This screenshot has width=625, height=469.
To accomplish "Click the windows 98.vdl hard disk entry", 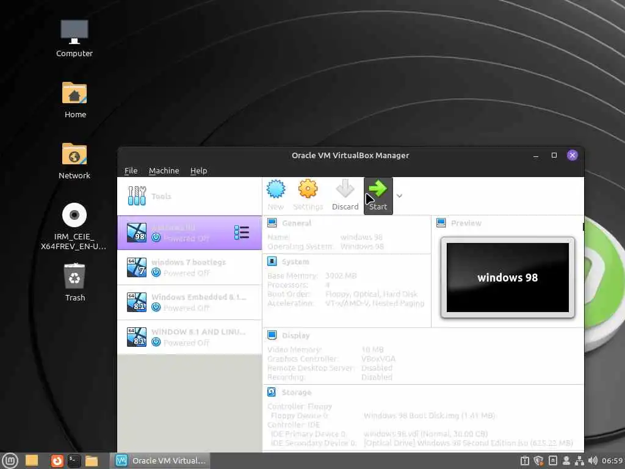I will 425,434.
